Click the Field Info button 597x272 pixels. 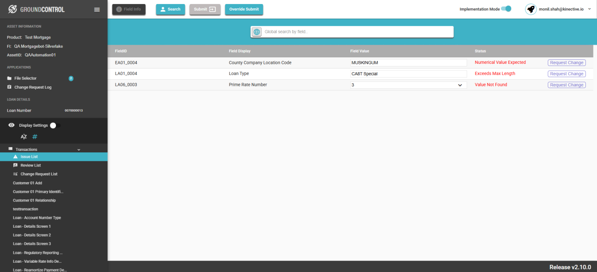129,9
